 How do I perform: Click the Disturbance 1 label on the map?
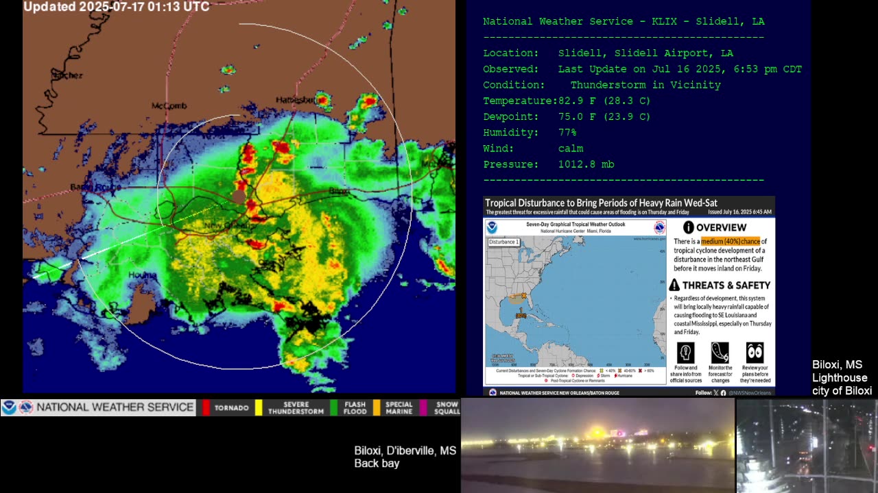[x=503, y=242]
